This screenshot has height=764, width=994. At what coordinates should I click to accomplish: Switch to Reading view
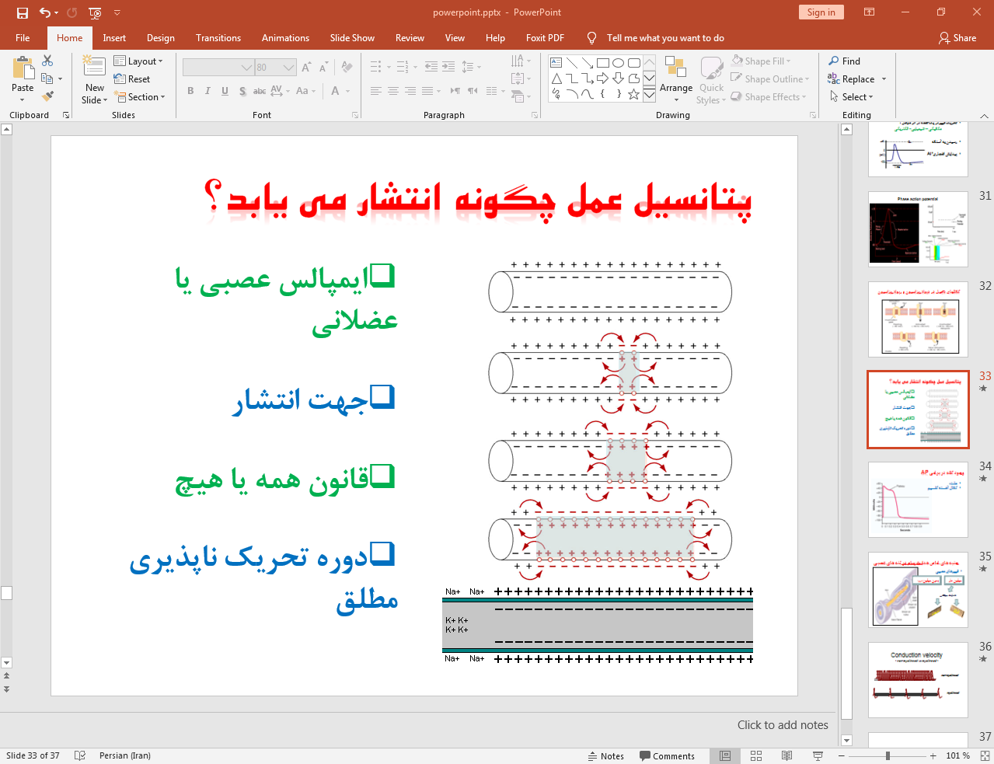[786, 755]
